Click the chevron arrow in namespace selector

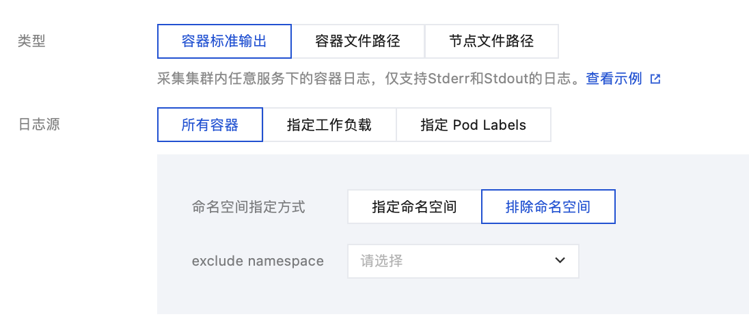[560, 261]
